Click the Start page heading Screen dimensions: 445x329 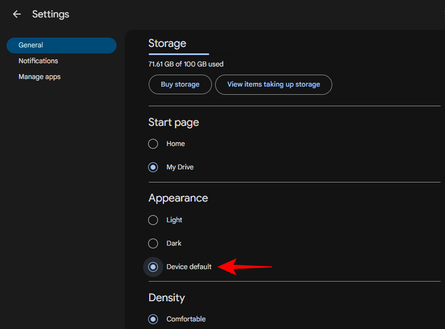(x=173, y=123)
